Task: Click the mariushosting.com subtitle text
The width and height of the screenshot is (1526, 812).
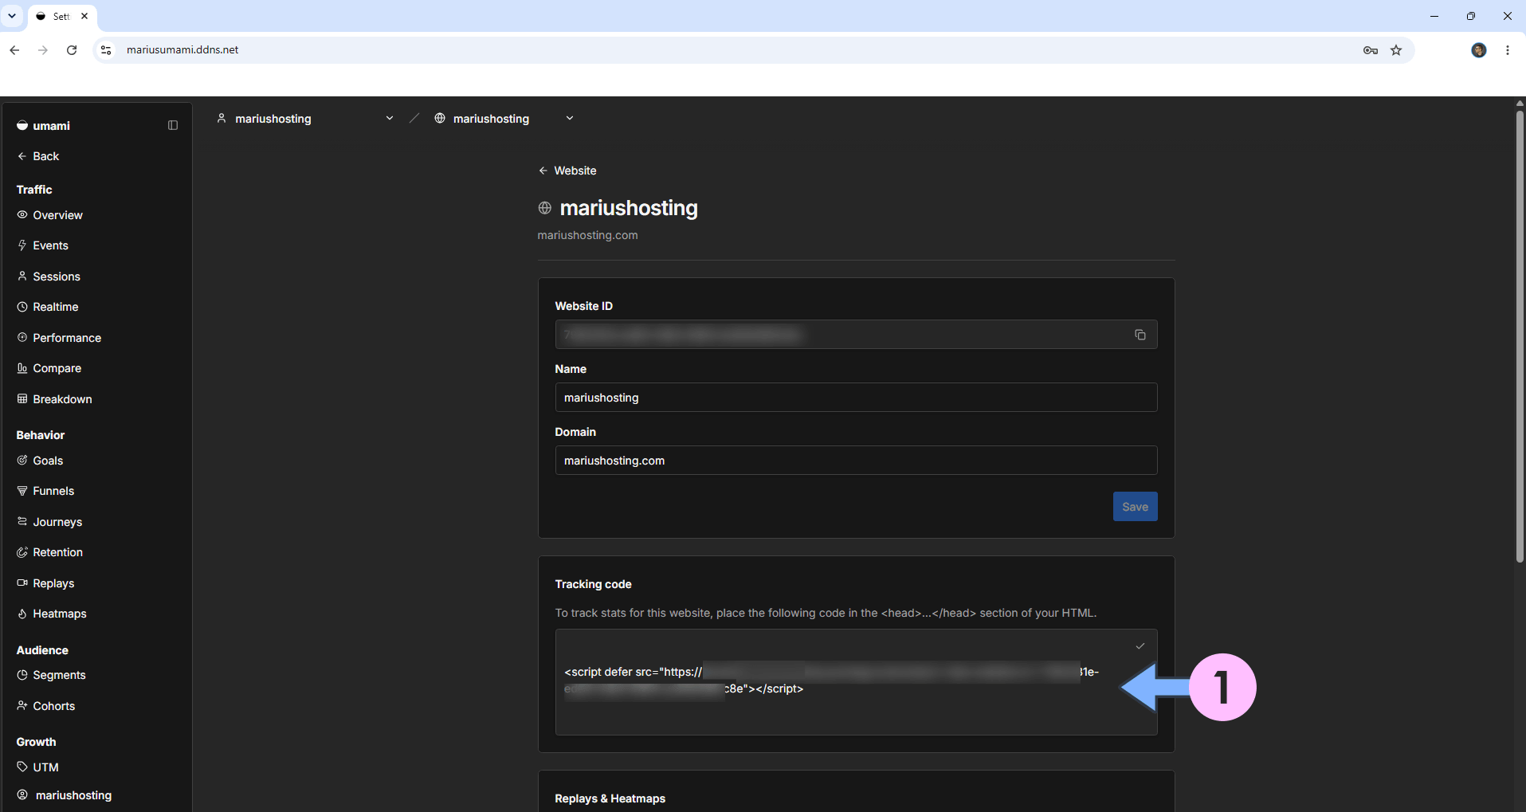Action: [587, 235]
